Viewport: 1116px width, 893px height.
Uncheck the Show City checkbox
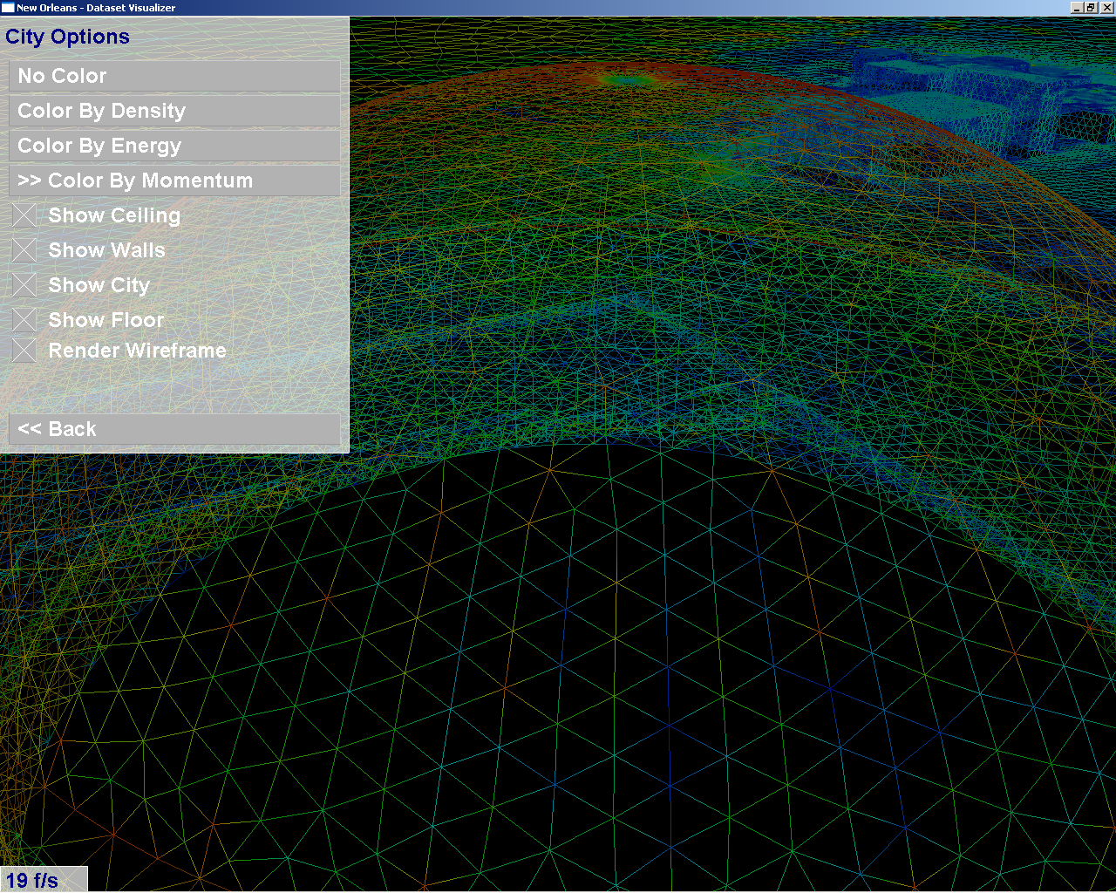[x=24, y=285]
